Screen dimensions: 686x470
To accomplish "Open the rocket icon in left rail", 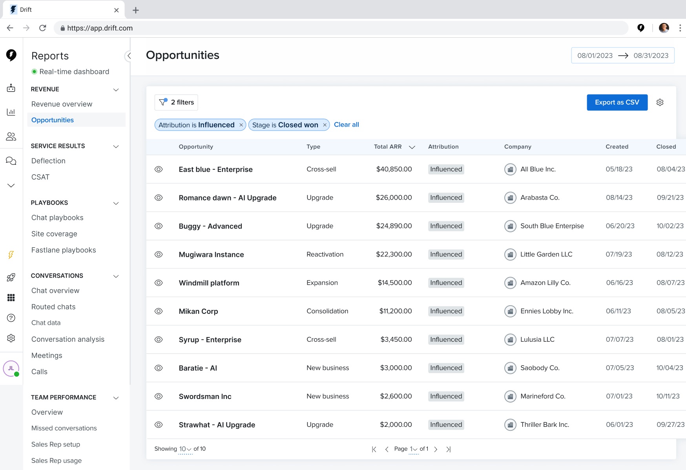I will [11, 278].
